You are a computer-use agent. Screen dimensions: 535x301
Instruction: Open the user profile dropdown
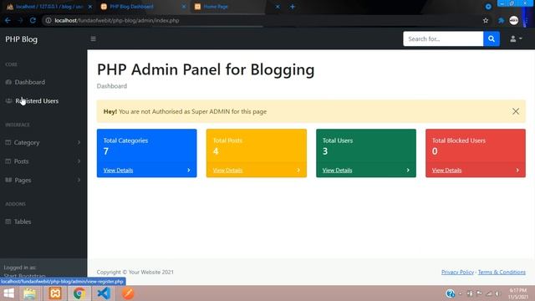click(x=516, y=39)
